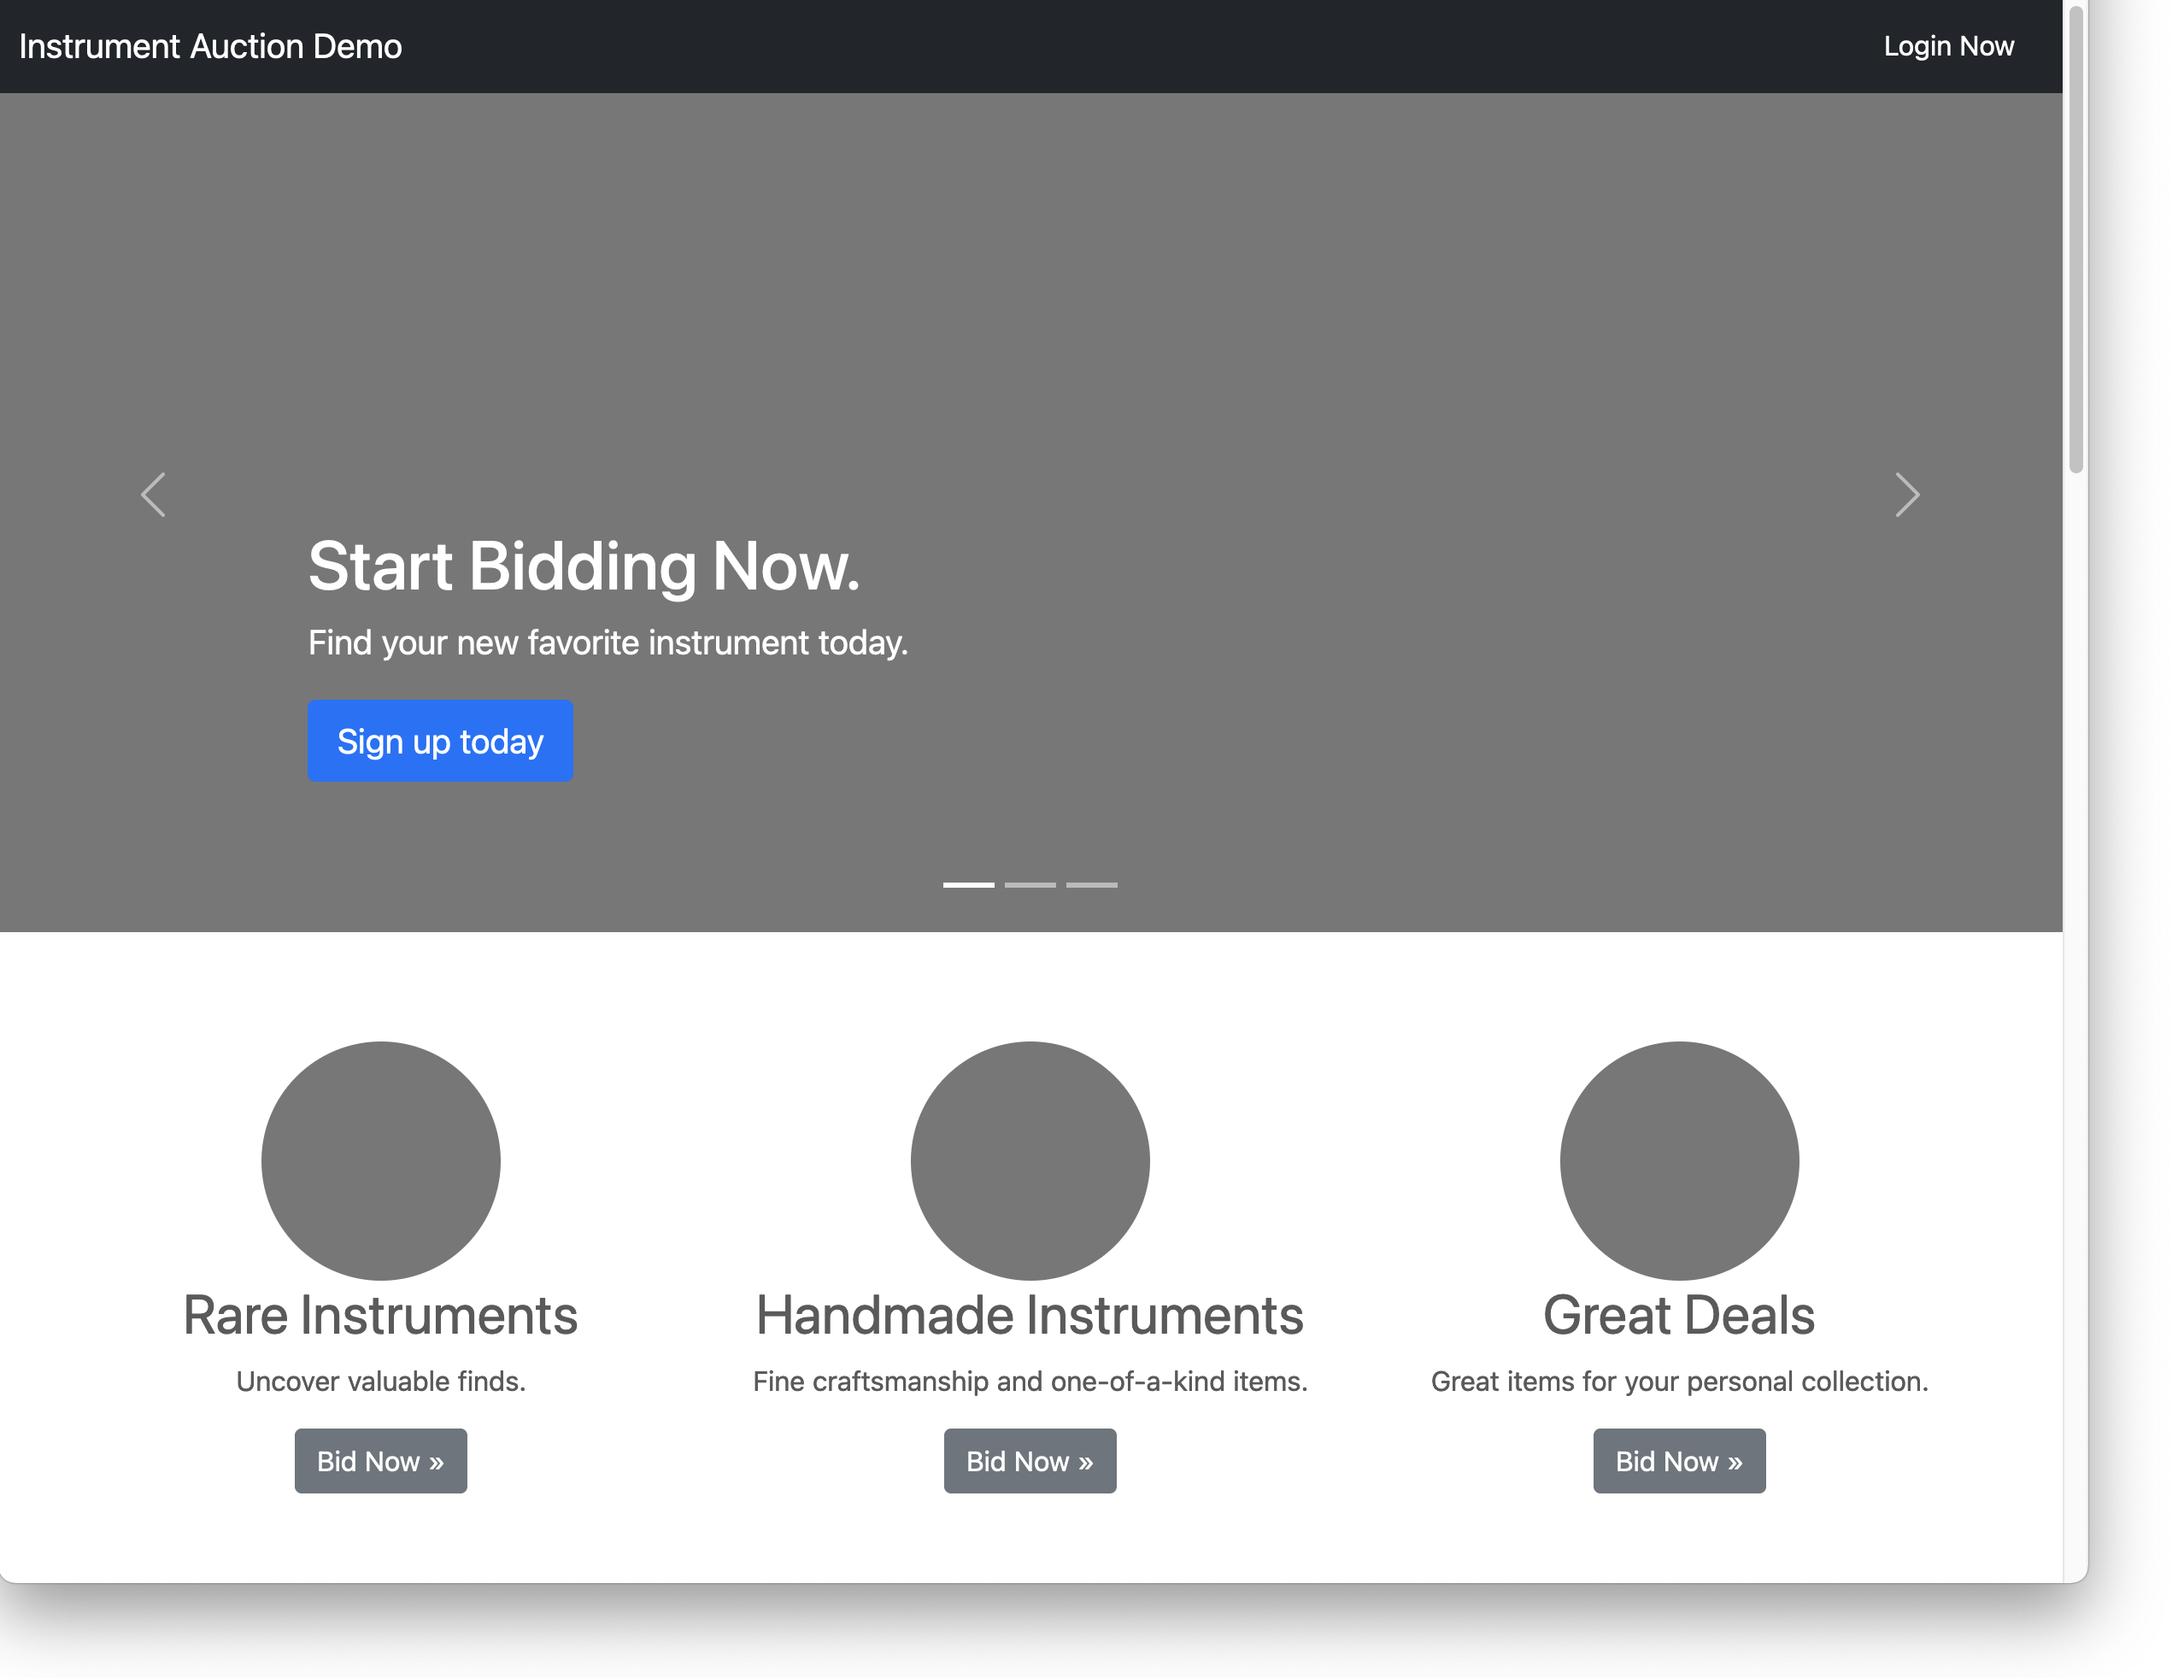Click Login Now link

(1948, 46)
